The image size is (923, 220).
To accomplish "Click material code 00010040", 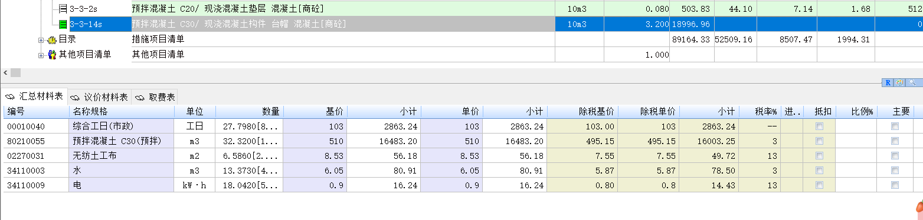I will pos(26,126).
